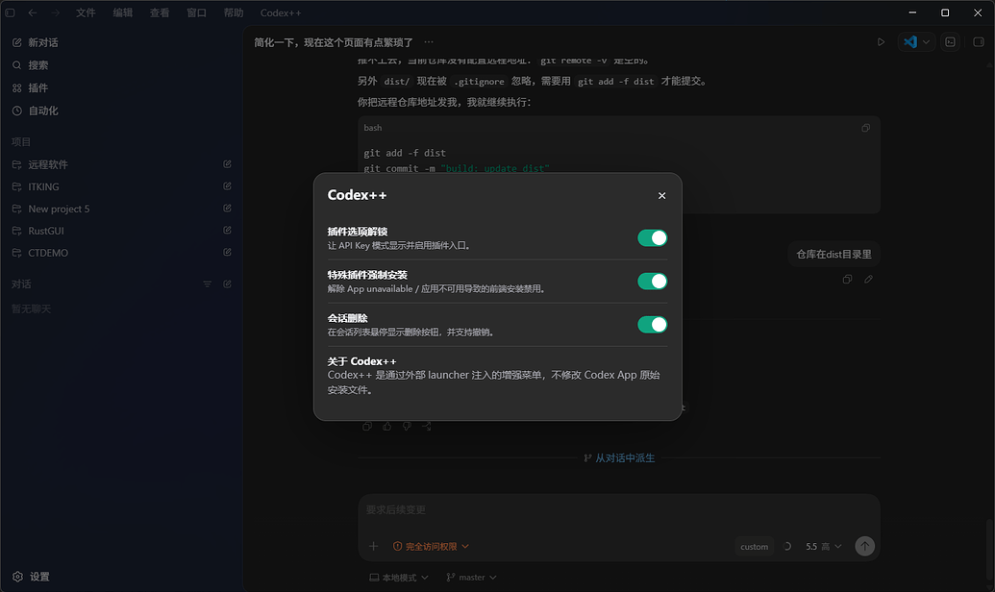Turn off the 会话删除 switch

pyautogui.click(x=653, y=324)
